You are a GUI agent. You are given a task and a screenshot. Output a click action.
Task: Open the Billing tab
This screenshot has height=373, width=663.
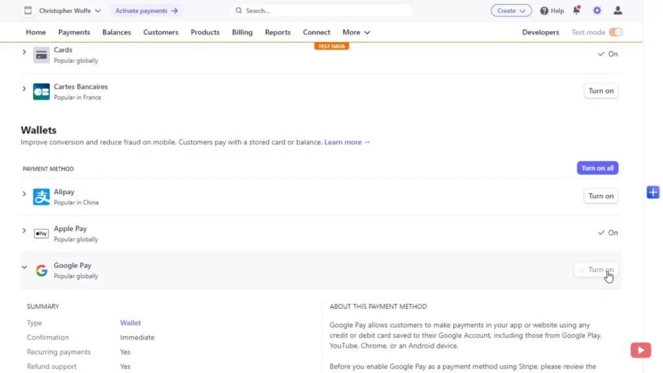click(x=242, y=32)
